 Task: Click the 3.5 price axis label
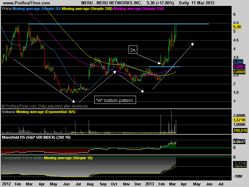pyautogui.click(x=236, y=58)
